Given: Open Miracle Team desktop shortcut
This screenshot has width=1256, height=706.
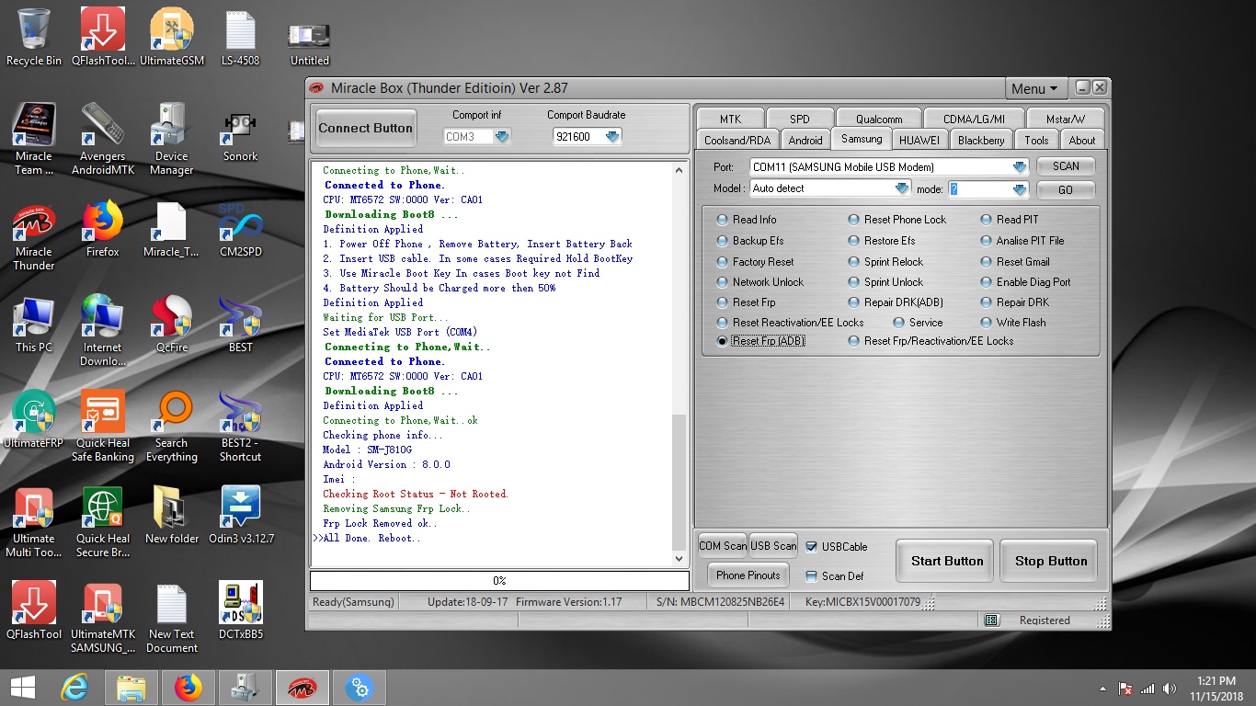Looking at the screenshot, I should (34, 139).
